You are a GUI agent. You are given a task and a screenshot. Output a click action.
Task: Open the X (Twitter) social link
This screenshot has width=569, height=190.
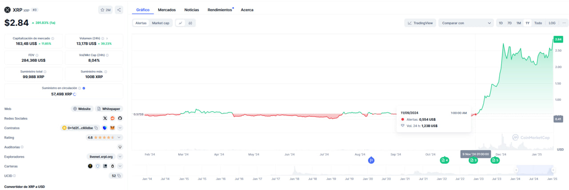click(105, 119)
